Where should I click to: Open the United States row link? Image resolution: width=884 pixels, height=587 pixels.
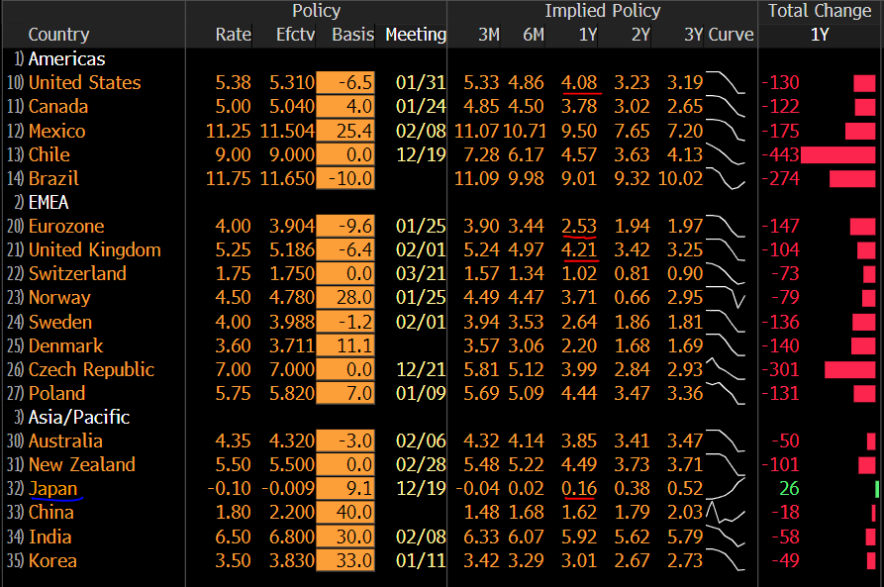[x=84, y=83]
